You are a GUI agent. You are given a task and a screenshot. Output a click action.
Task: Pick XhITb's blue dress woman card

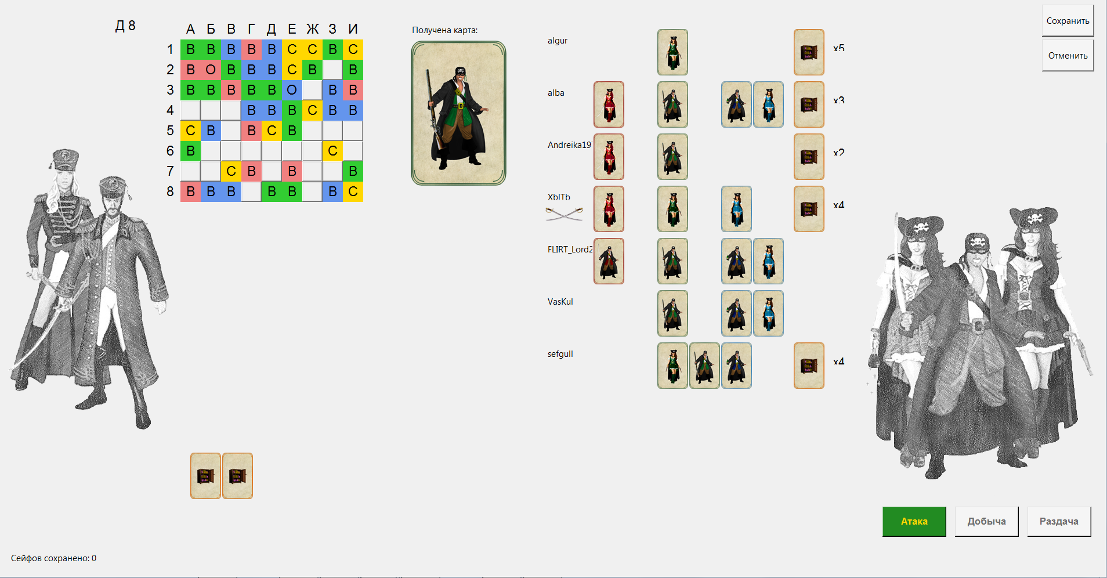click(x=736, y=209)
